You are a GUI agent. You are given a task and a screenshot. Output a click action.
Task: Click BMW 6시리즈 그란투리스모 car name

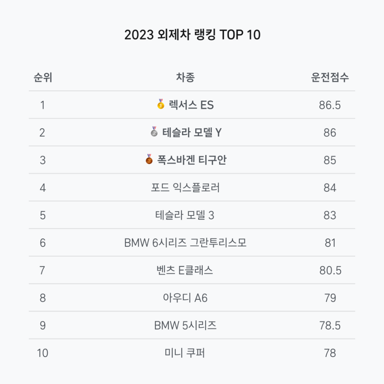click(x=185, y=243)
